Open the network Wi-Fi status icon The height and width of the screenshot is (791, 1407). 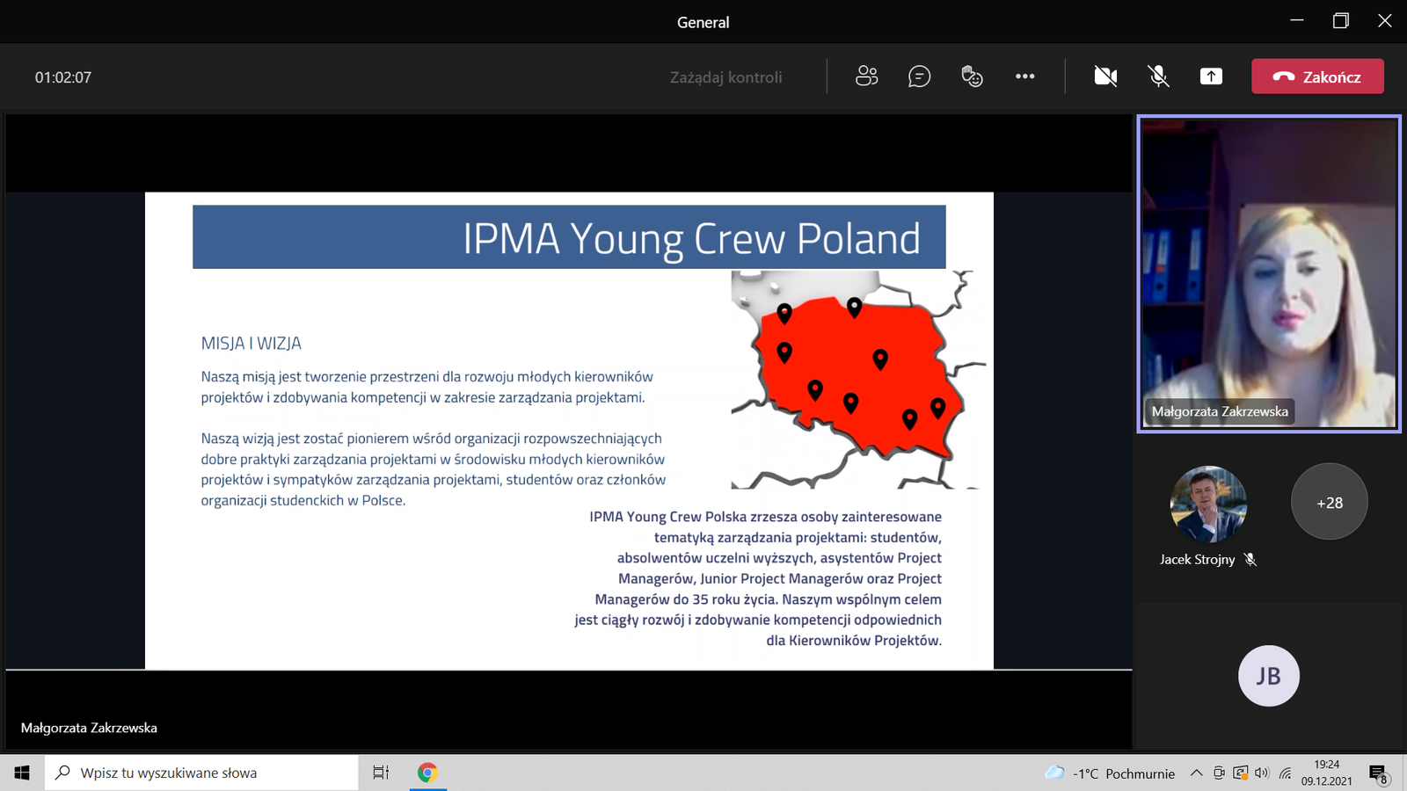pos(1285,773)
